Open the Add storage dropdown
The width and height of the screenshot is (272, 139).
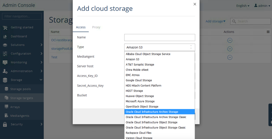pos(215,21)
